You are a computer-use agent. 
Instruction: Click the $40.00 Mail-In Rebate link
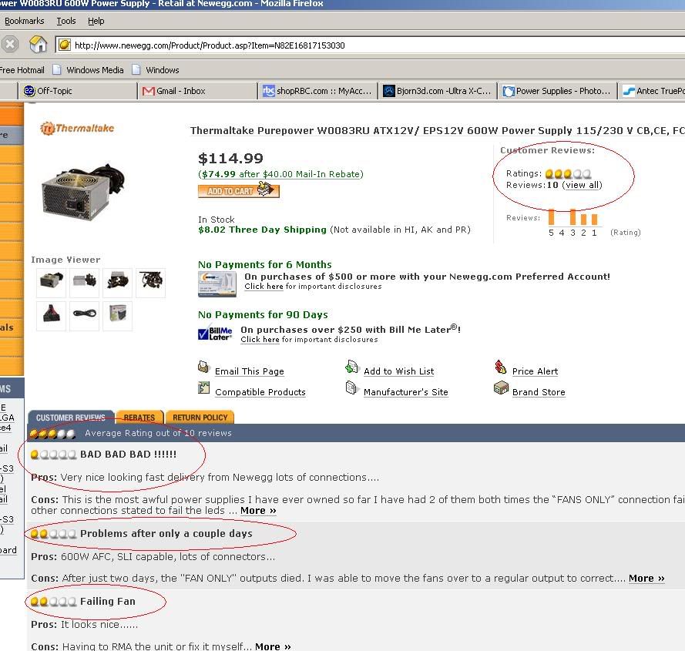coord(280,174)
